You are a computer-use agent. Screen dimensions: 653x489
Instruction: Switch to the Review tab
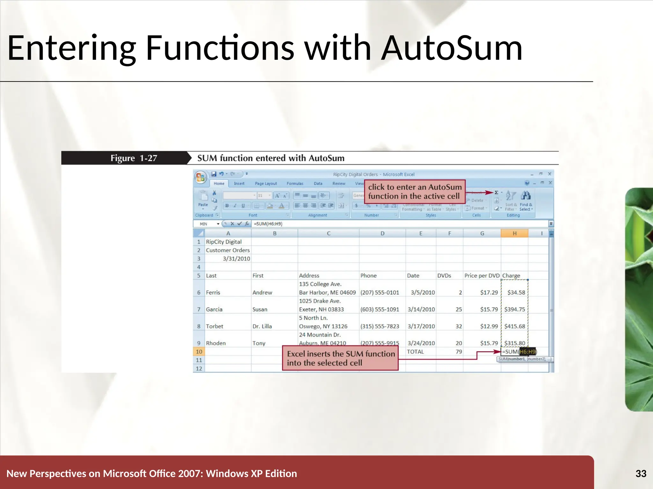pyautogui.click(x=339, y=183)
